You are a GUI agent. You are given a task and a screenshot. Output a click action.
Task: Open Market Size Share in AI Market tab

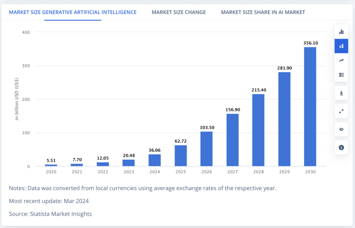[263, 12]
